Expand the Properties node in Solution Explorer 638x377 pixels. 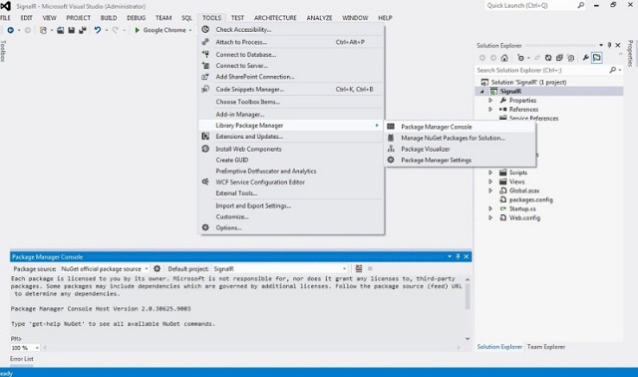click(490, 100)
